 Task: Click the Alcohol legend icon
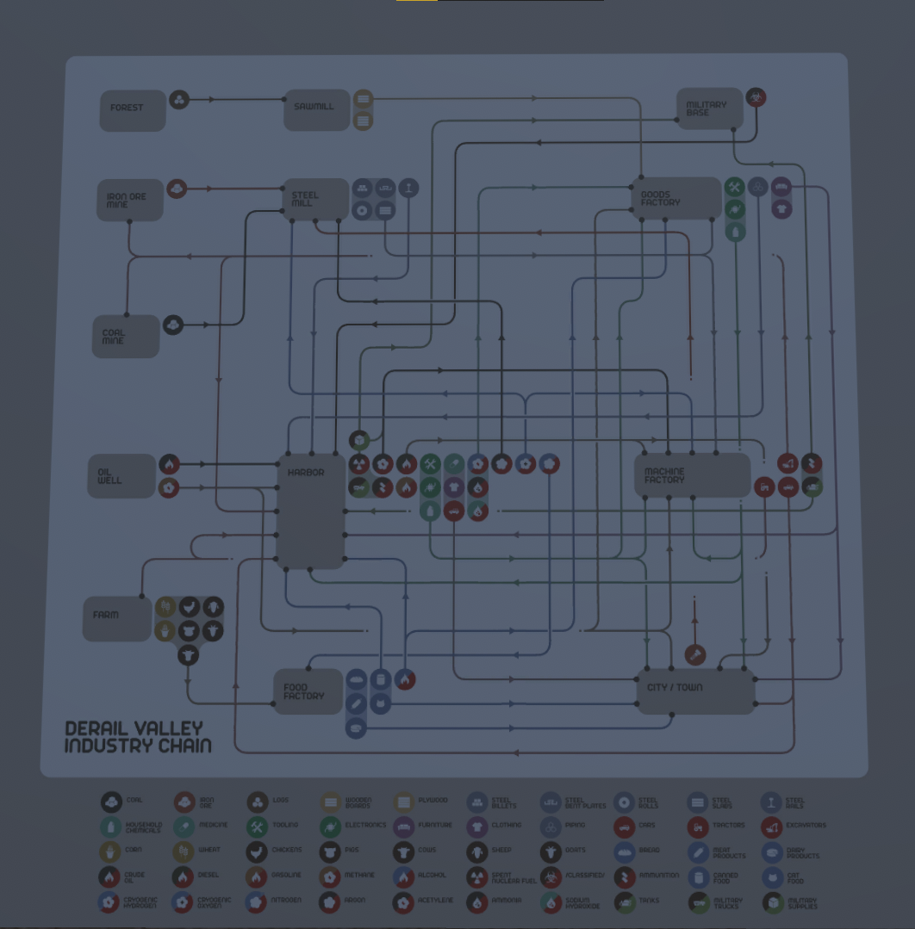point(404,876)
